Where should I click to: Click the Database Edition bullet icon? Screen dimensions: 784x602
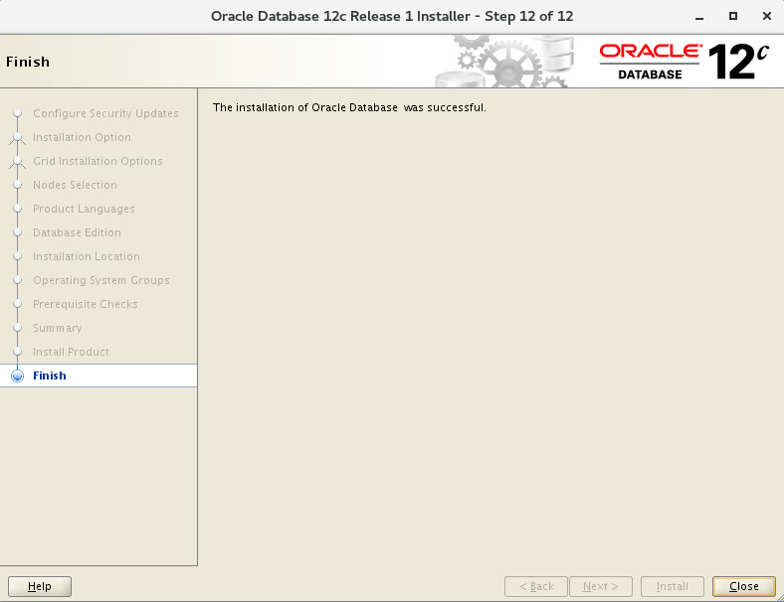click(18, 232)
